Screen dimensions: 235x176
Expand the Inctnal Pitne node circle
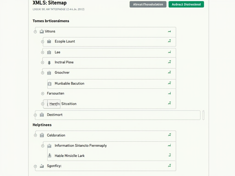click(x=43, y=63)
